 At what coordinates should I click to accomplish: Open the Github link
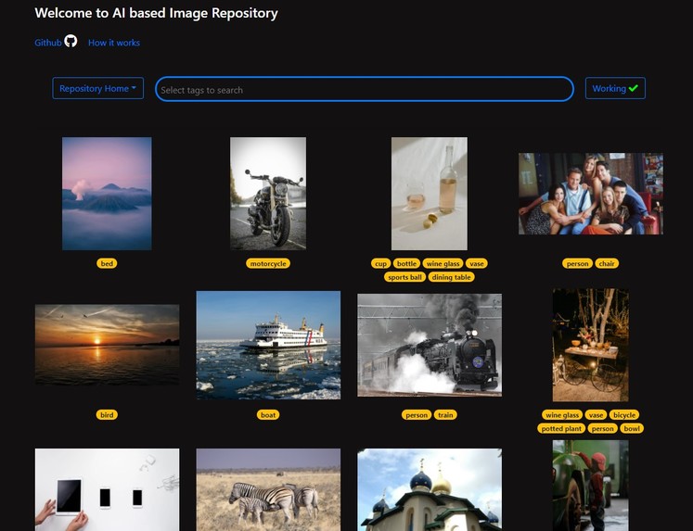point(48,43)
